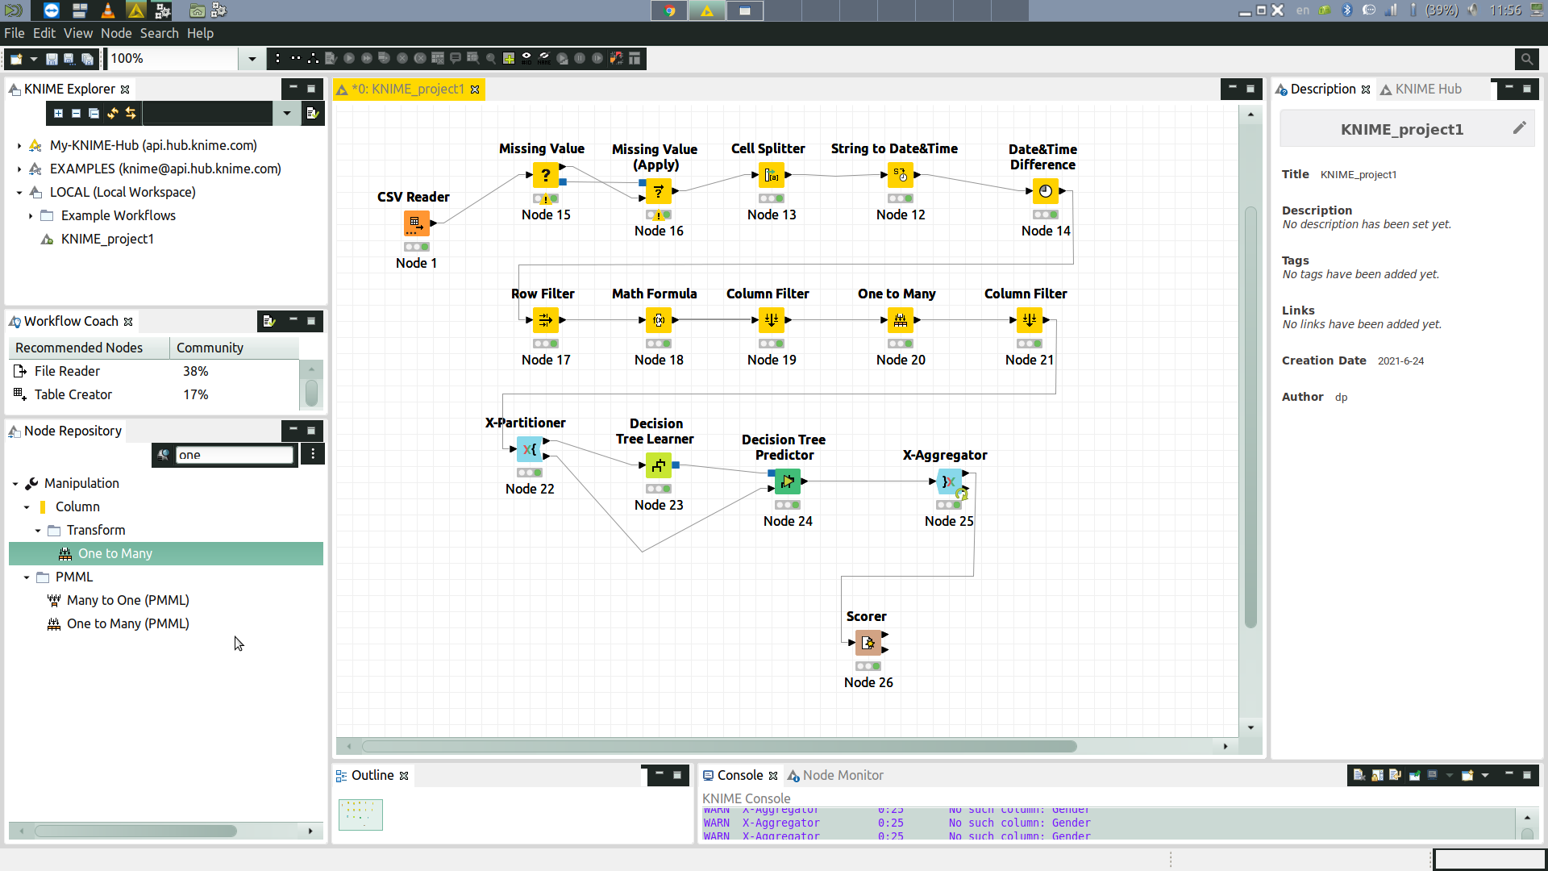Open the workflow annotation comment tool

[x=456, y=58]
